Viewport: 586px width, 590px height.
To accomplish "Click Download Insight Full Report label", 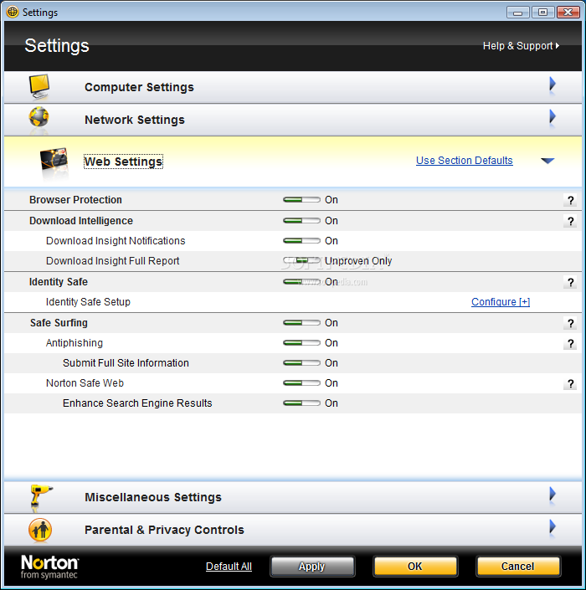I will click(x=112, y=261).
